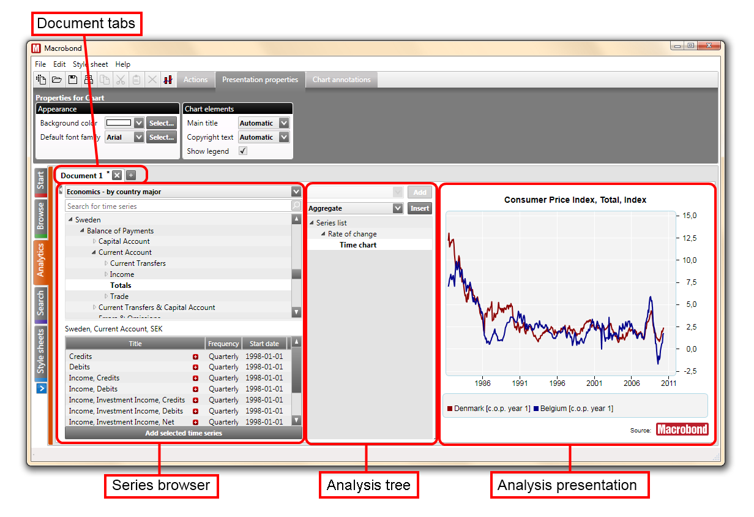
Task: Click red plus for Income, Investment Income, Net
Action: click(x=196, y=422)
